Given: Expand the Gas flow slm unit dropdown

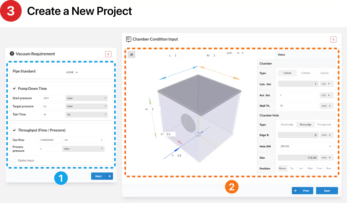Looking at the screenshot, I should point(83,140).
